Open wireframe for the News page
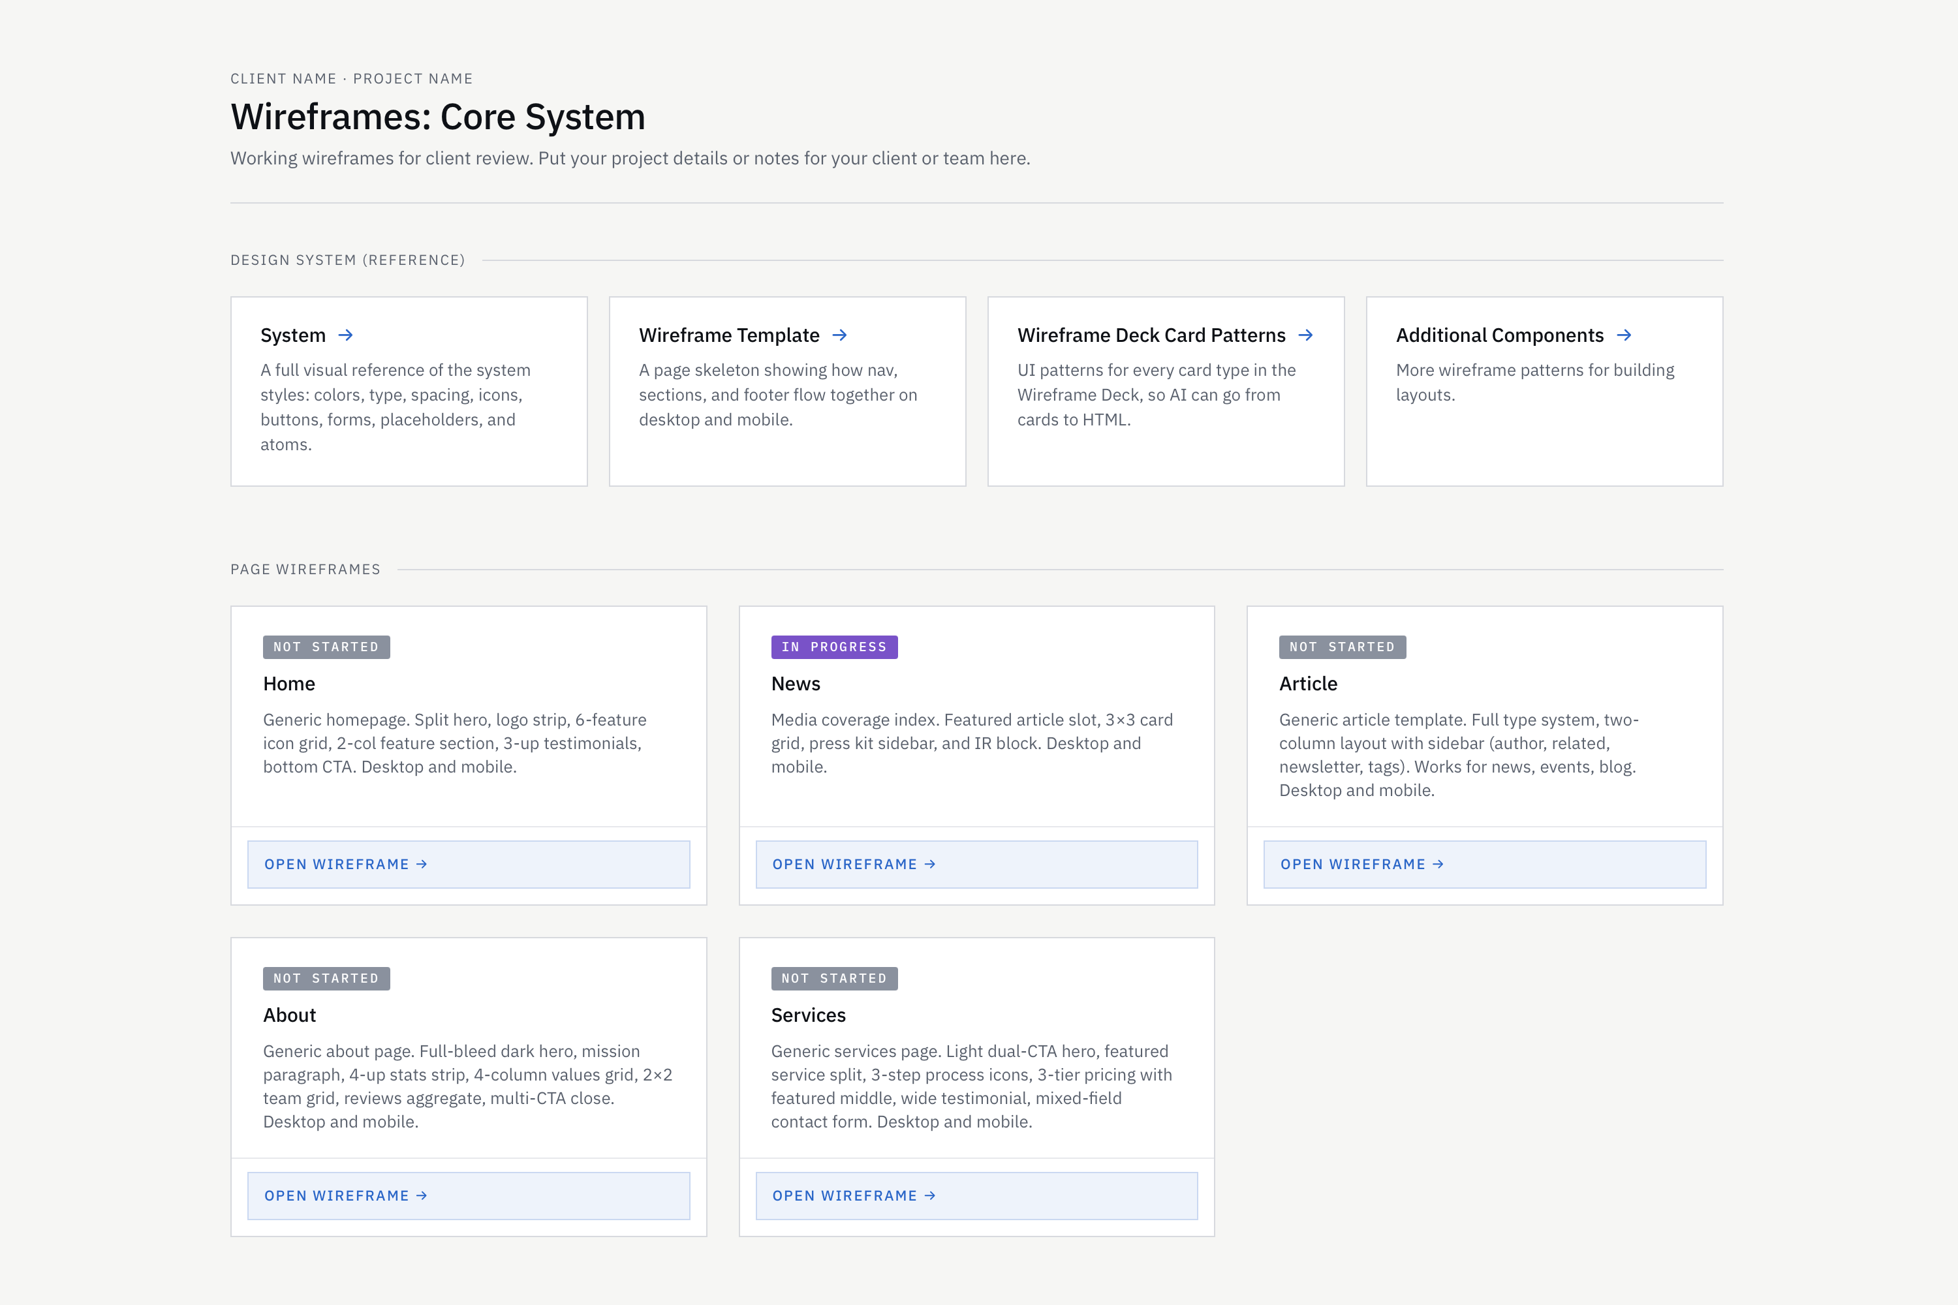The image size is (1958, 1305). point(976,864)
